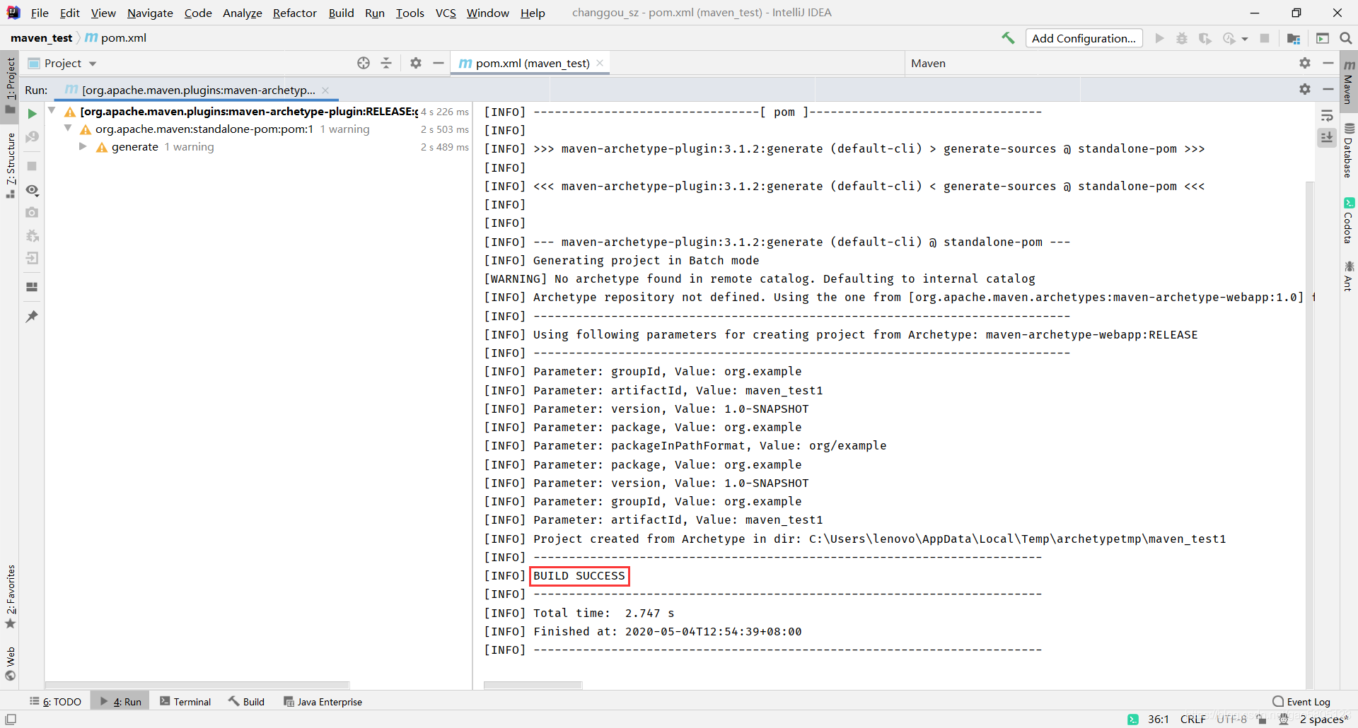Open the 6: TODO tool window
This screenshot has width=1358, height=728.
pyautogui.click(x=55, y=701)
